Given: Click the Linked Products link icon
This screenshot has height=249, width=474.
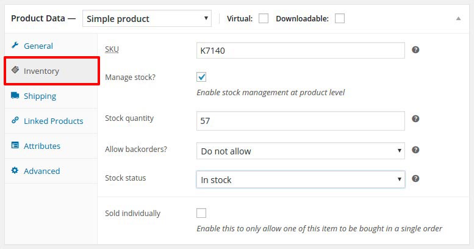Looking at the screenshot, I should pos(15,121).
